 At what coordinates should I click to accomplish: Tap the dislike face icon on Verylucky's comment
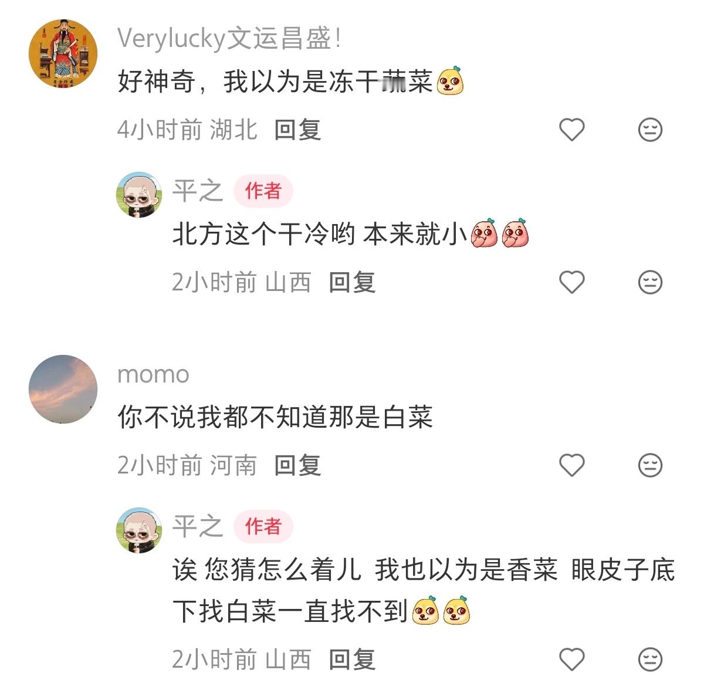tap(650, 130)
